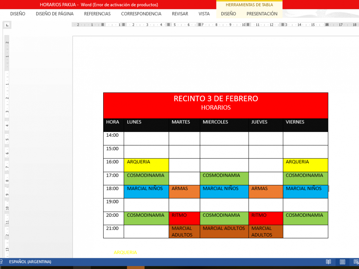Screen dimensions: 359x269
Task: Open the VISTA tab
Action: click(204, 14)
